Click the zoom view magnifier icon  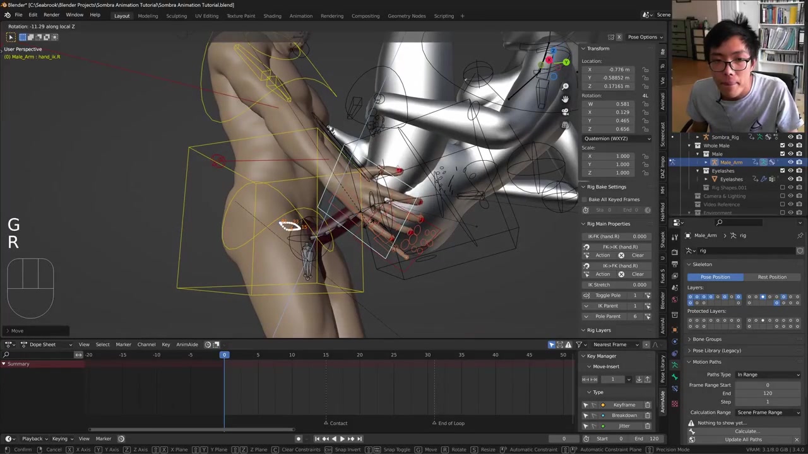point(565,86)
